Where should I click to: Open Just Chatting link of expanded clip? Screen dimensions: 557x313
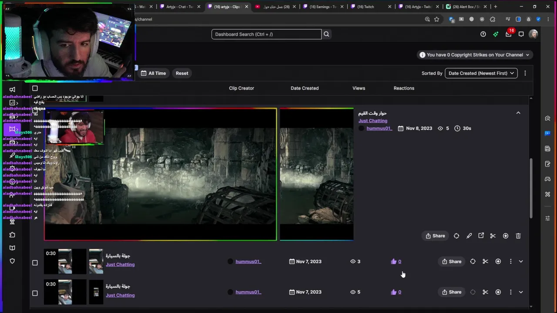pos(372,121)
